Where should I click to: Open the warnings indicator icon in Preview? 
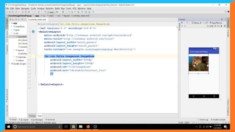[225, 26]
